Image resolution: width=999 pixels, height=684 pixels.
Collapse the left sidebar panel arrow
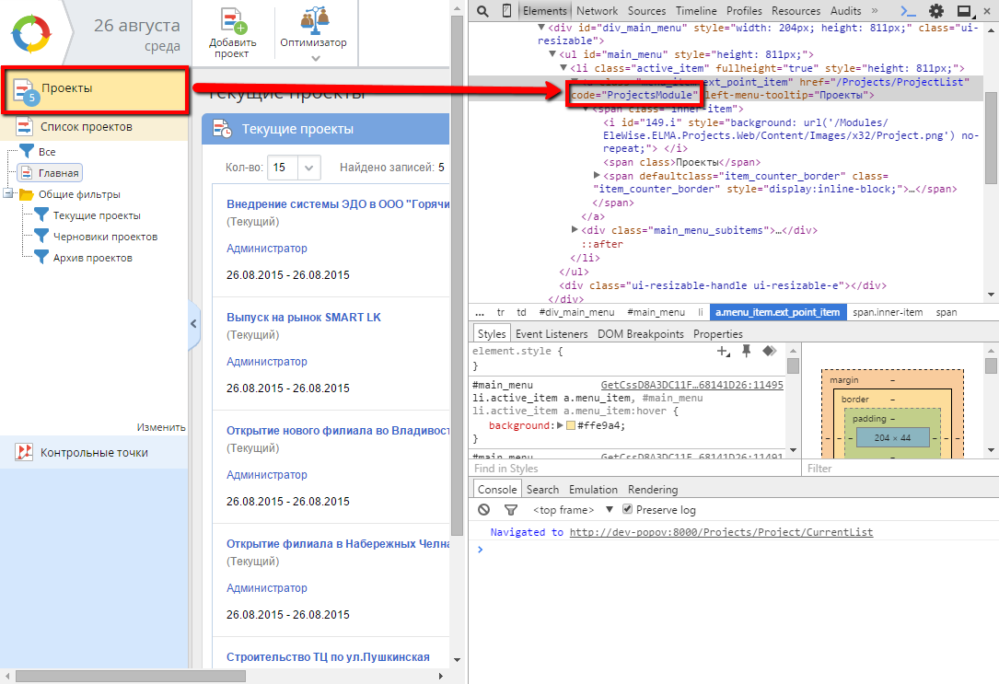193,324
